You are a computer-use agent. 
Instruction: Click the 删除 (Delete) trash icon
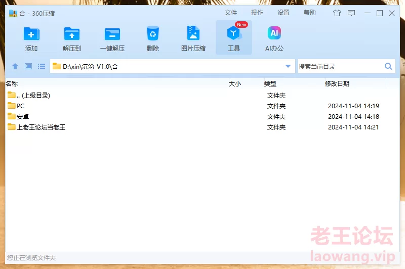[x=153, y=33]
